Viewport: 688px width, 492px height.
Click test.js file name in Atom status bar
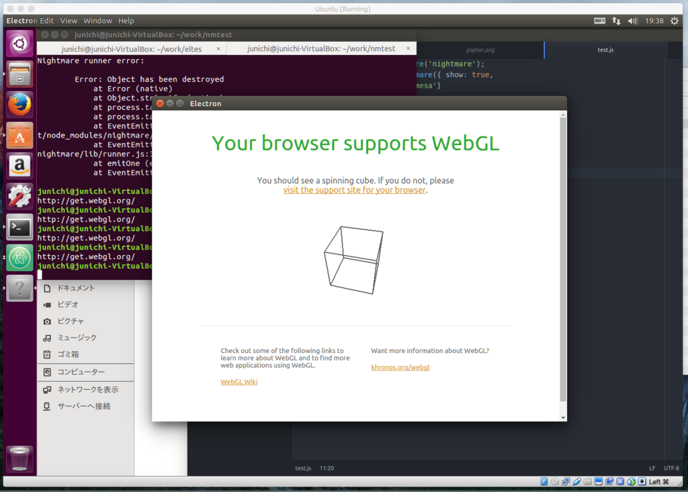pos(303,469)
